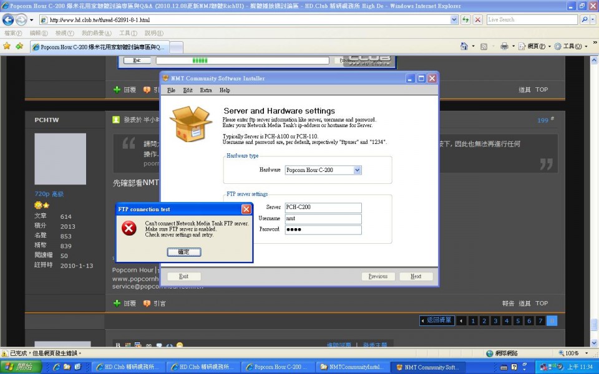Screen dimensions: 599x374
Task: Click the NMT Community Soft... taskbar button
Action: click(x=429, y=367)
